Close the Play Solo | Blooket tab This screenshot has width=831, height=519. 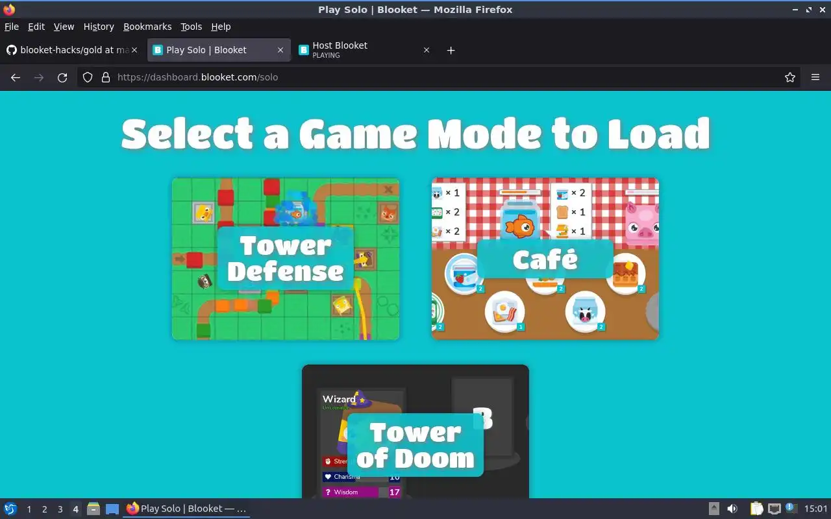point(280,50)
